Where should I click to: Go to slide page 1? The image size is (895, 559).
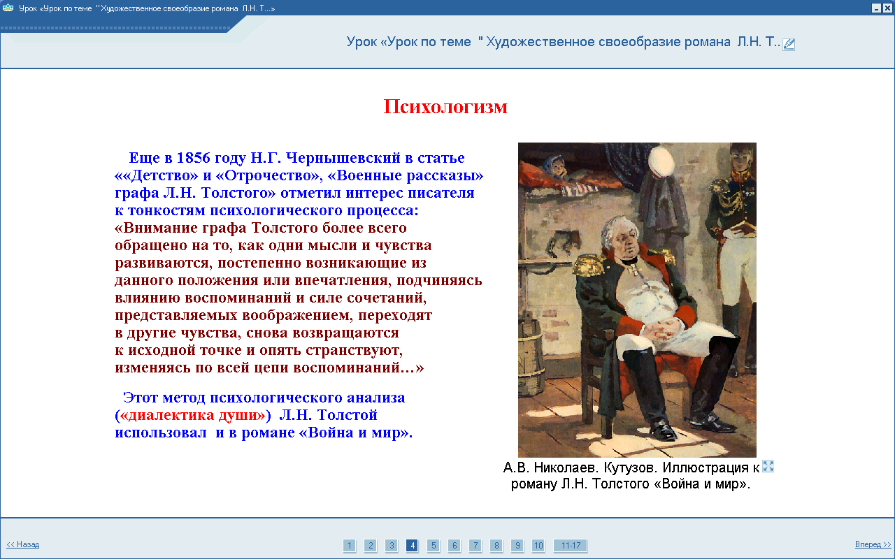[350, 546]
